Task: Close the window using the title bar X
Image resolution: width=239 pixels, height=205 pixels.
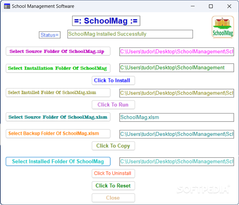Action: [x=229, y=6]
